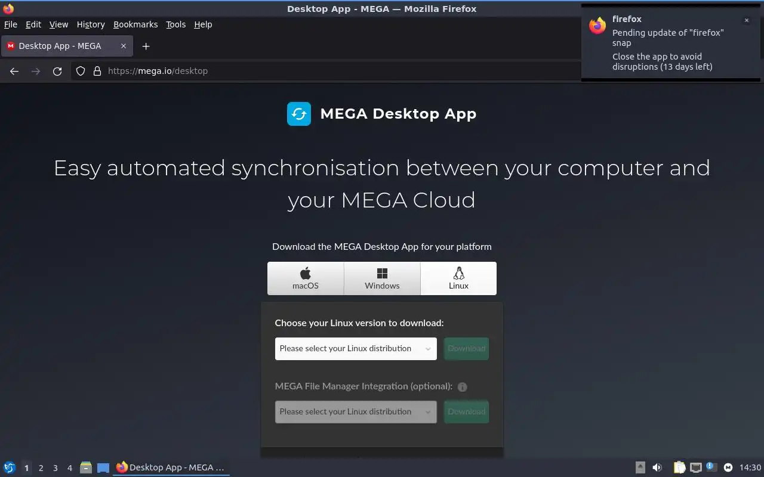Click the volume speaker tray icon

tap(657, 467)
